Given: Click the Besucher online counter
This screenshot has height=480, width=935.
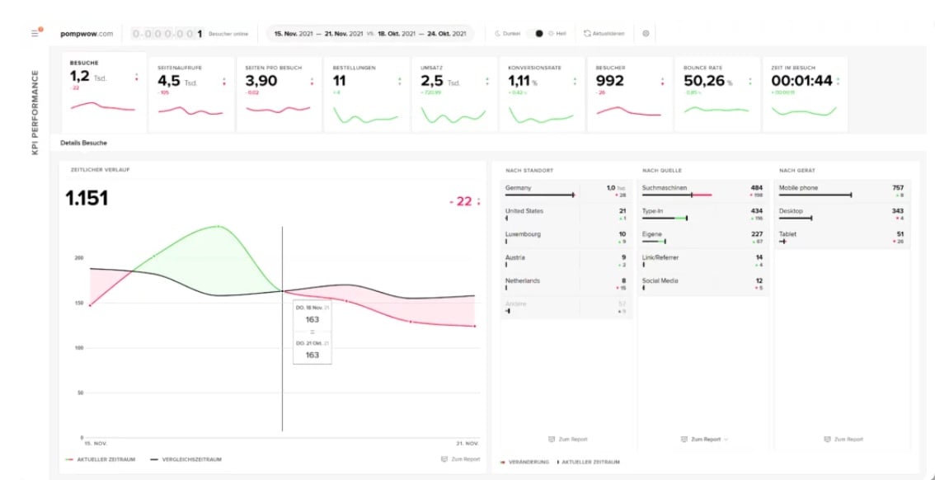Looking at the screenshot, I should 190,34.
